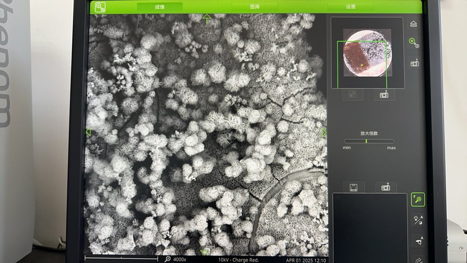Click the auto source tilt icon below brightness
This screenshot has width=467, height=263.
419,241
